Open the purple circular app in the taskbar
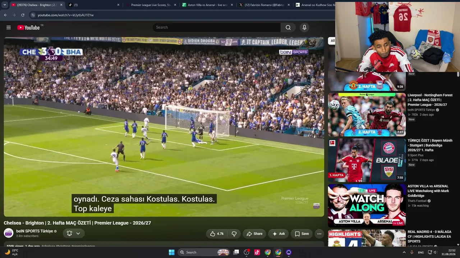460x258 pixels. [288, 252]
